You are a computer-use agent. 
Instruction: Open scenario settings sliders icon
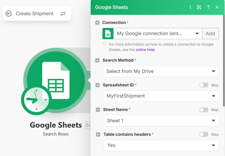(63, 14)
